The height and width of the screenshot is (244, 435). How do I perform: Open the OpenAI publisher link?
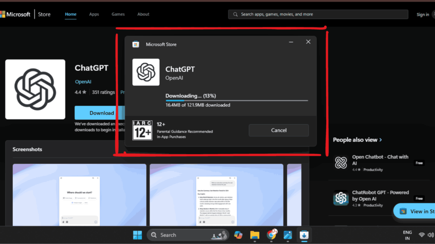83,82
